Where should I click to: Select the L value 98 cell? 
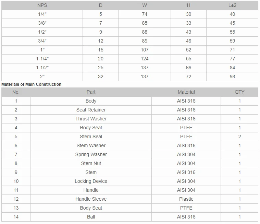click(232, 76)
